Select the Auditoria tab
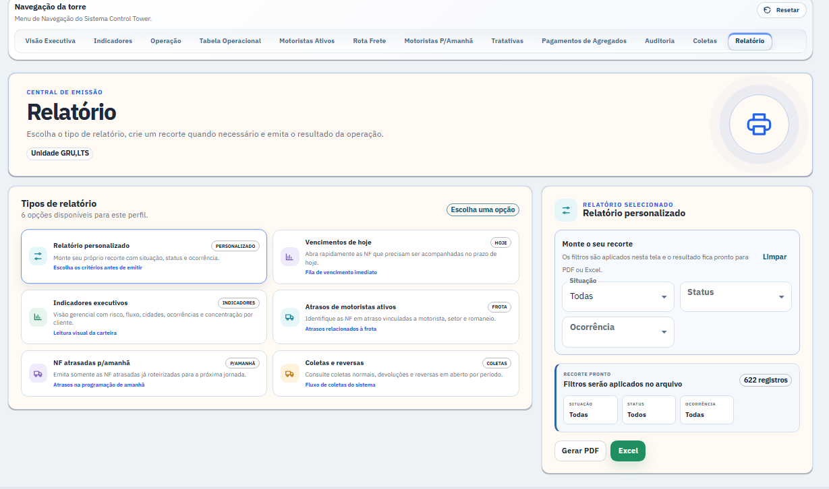The height and width of the screenshot is (489, 829). 660,41
